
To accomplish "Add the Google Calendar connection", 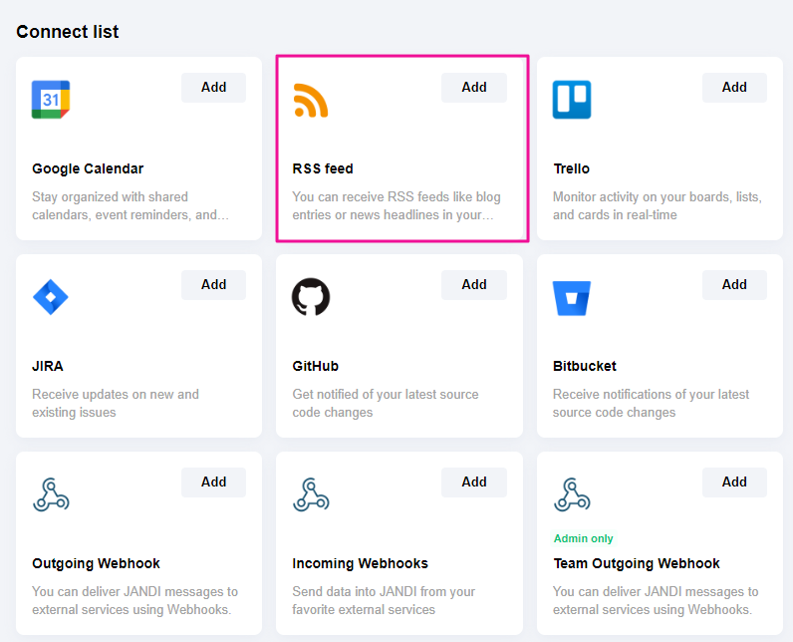I will tap(213, 88).
